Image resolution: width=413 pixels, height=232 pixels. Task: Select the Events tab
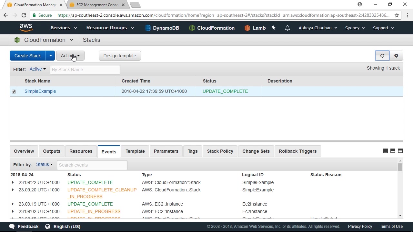coord(109,152)
